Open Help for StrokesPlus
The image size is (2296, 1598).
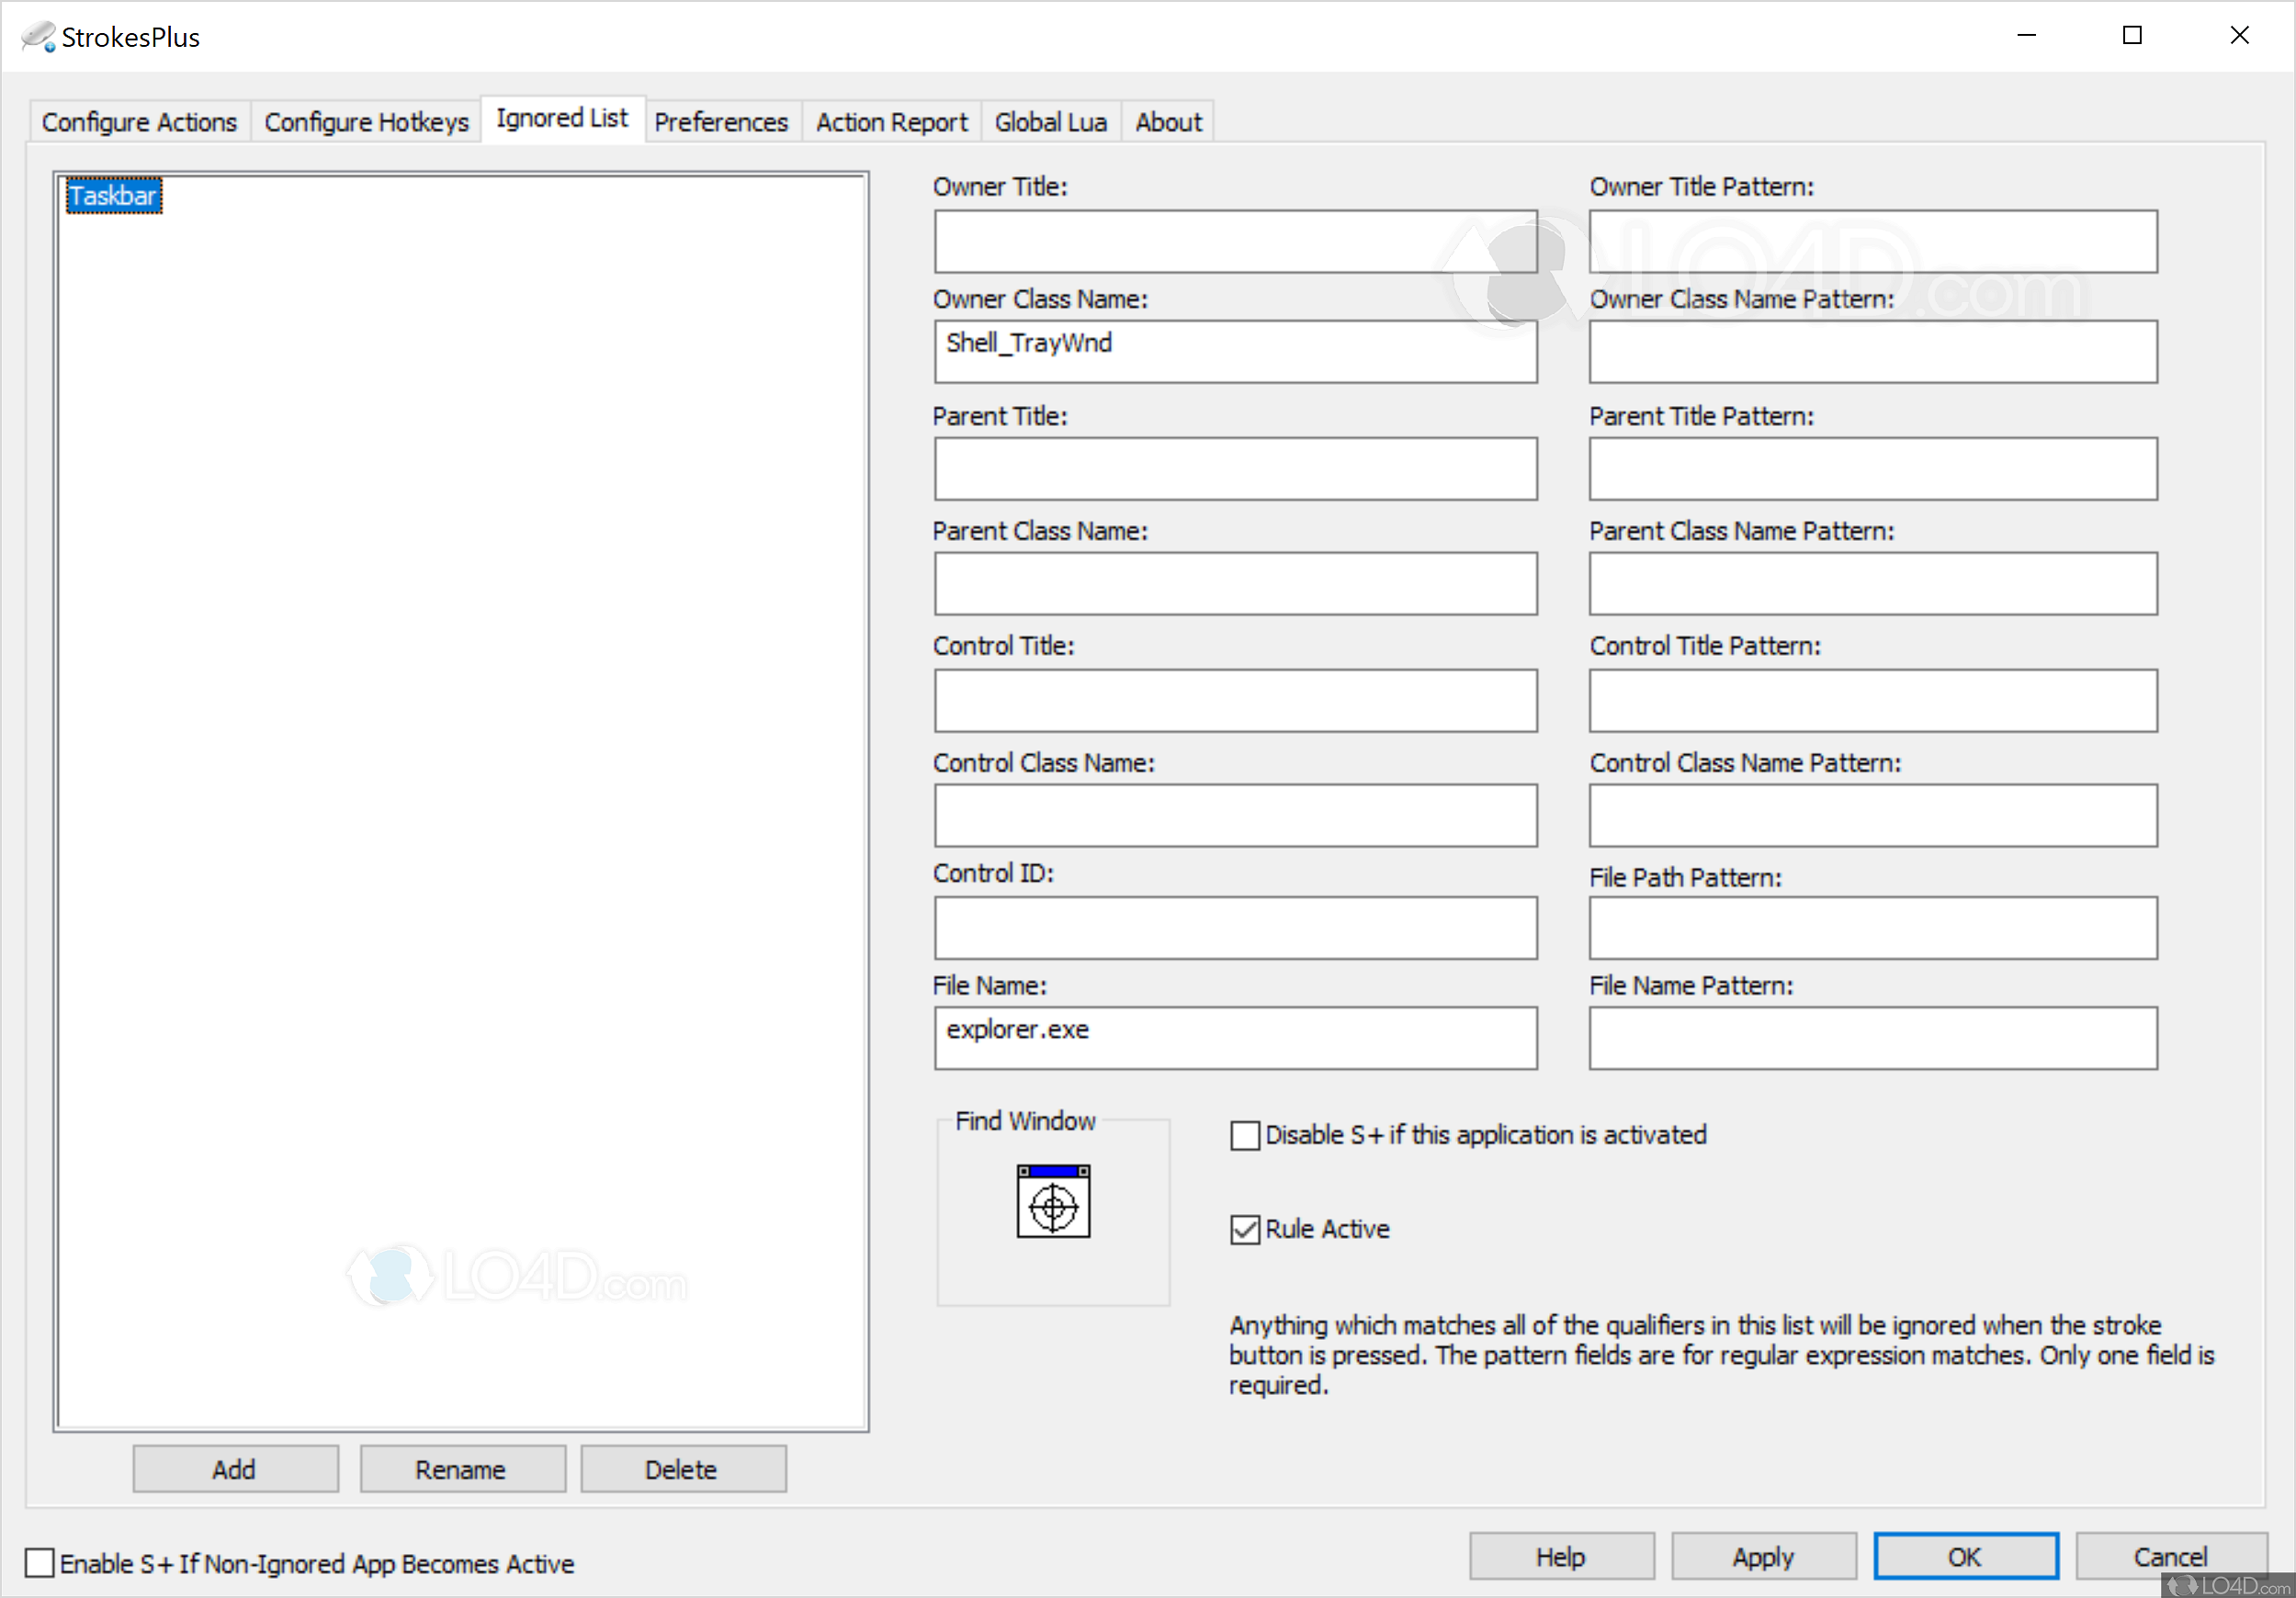point(1561,1555)
